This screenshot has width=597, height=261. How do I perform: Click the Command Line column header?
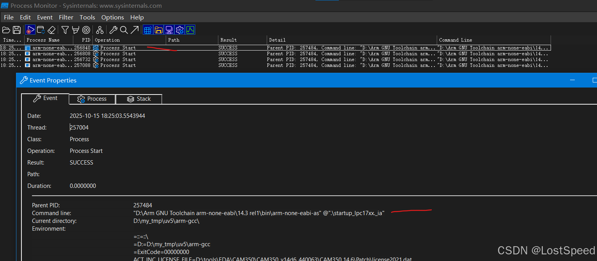click(x=494, y=40)
